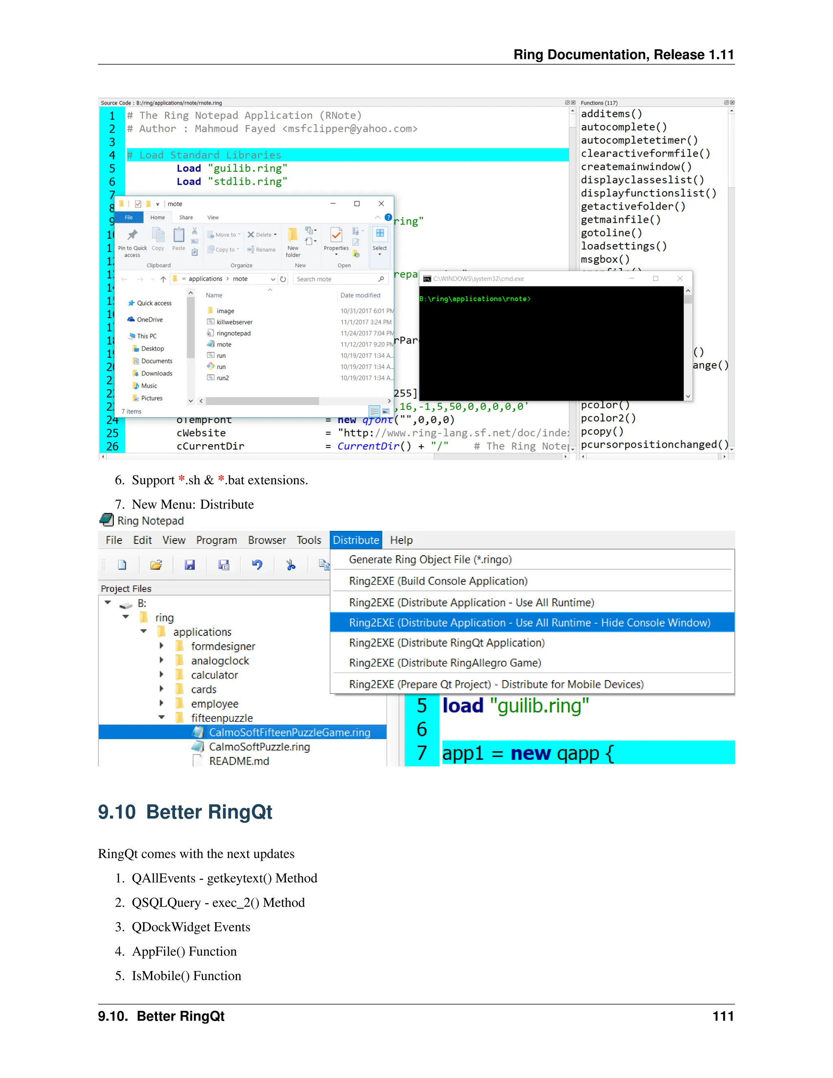The height and width of the screenshot is (1078, 833).
Task: Click the Undo arrow icon
Action: point(257,565)
